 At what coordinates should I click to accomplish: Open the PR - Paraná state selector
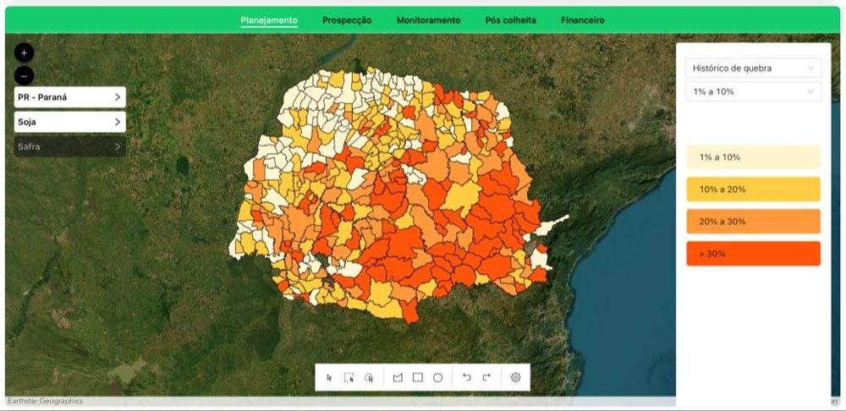(70, 97)
